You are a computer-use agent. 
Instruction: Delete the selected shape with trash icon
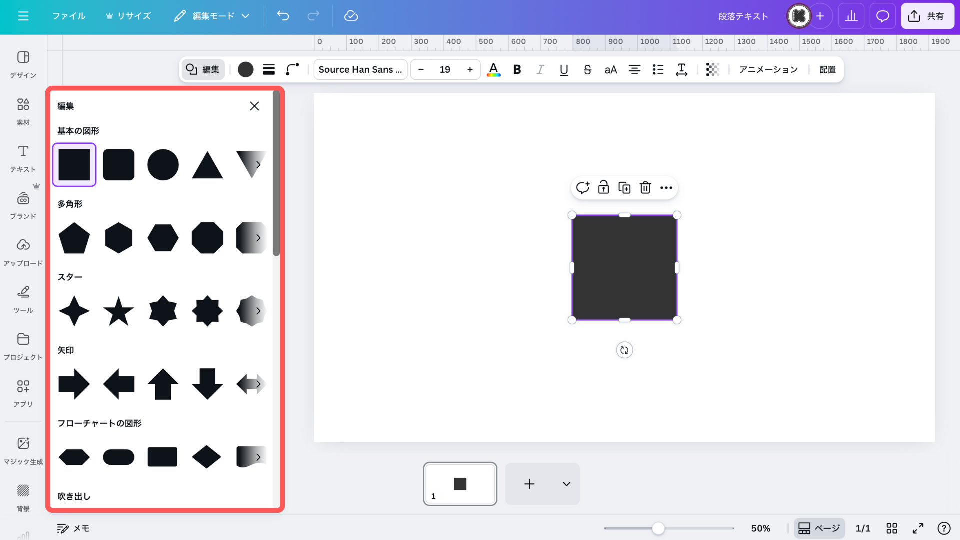(645, 188)
